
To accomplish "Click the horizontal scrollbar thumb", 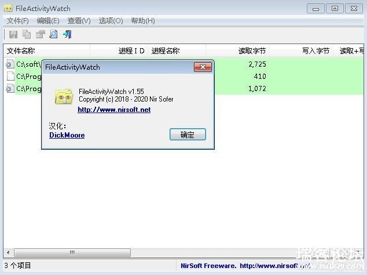I will [72, 253].
